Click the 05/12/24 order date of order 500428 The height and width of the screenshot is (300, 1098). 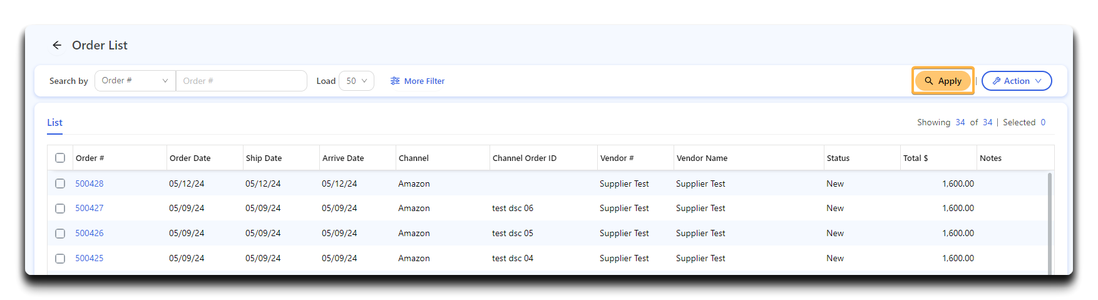click(x=187, y=184)
